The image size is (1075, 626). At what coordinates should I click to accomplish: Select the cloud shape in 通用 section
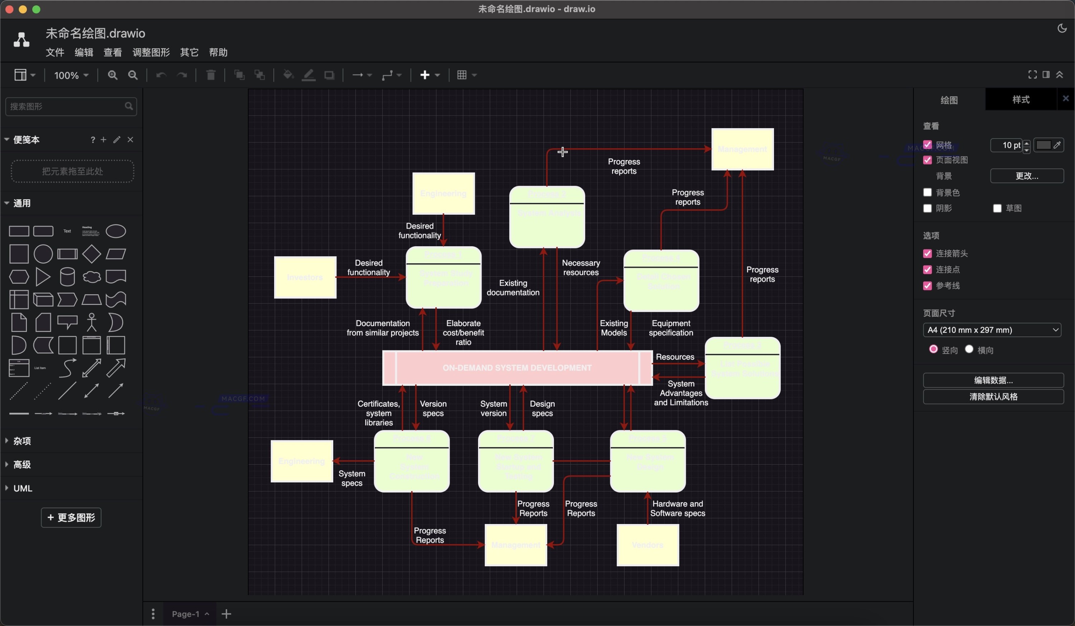(x=91, y=277)
